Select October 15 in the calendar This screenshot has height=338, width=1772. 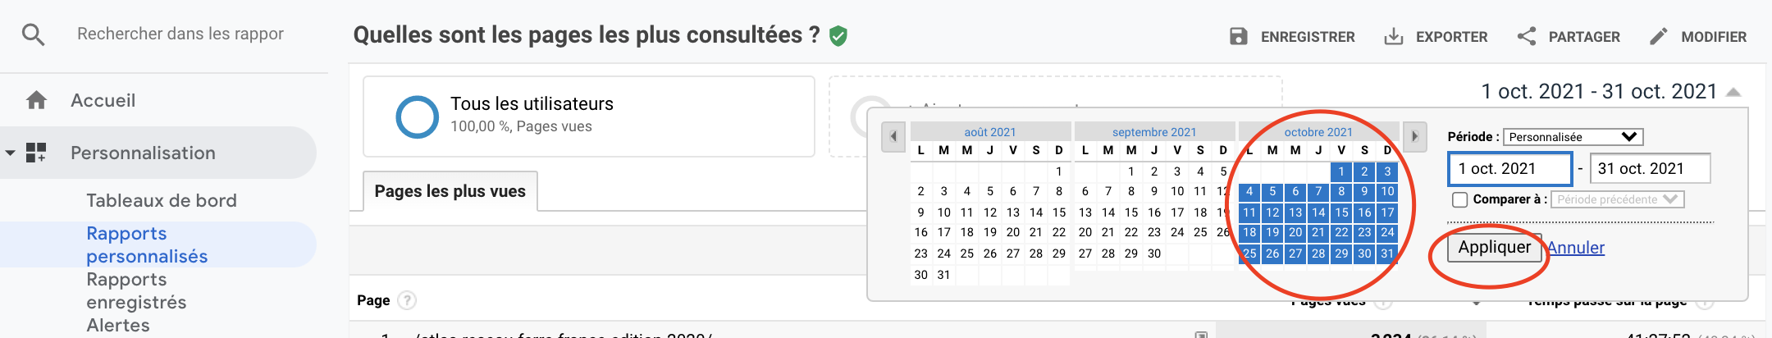[x=1341, y=212]
